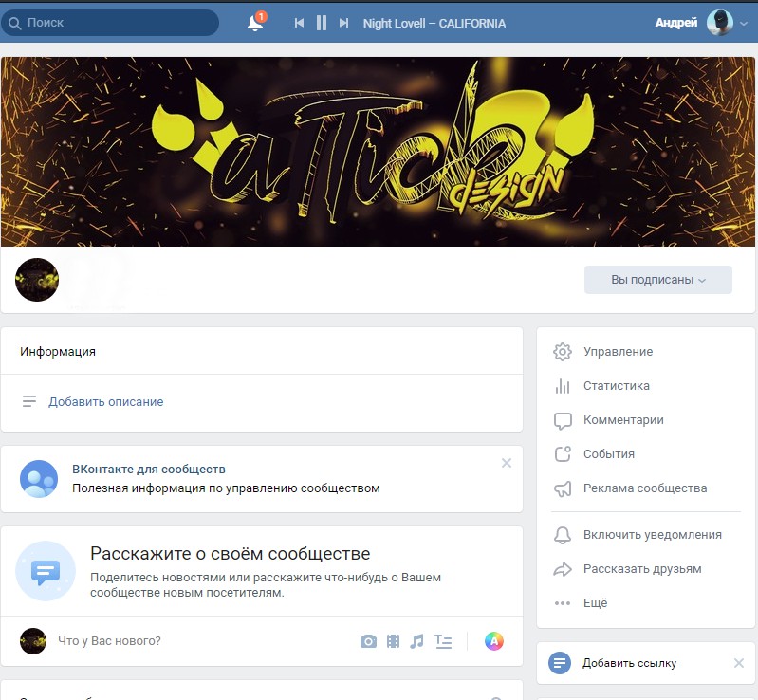This screenshot has width=758, height=700.
Task: Click the bar chart icon beside Статистика
Action: click(x=563, y=386)
